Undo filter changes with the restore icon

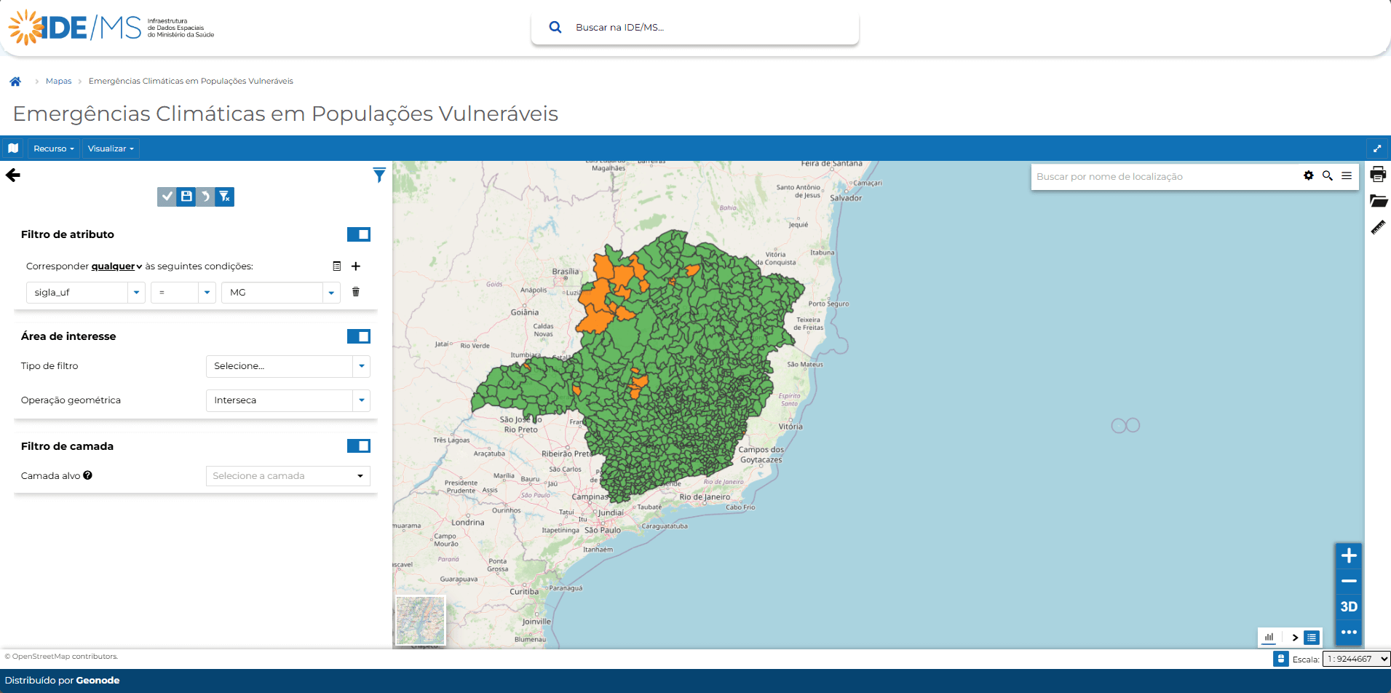click(x=205, y=197)
